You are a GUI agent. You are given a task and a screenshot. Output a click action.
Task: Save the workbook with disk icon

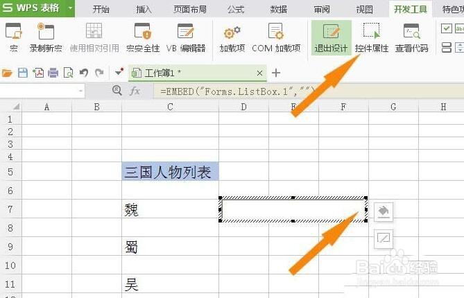pos(23,73)
